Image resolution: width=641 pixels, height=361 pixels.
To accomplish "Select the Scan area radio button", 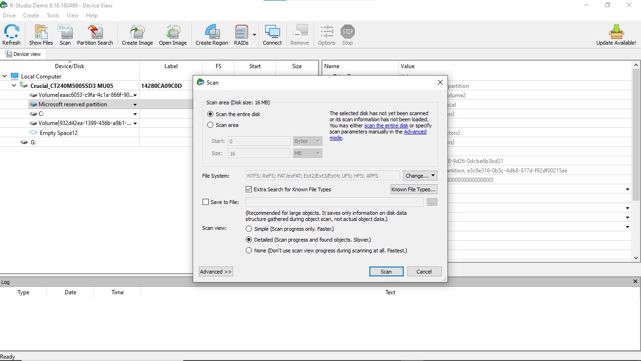I will coord(211,125).
